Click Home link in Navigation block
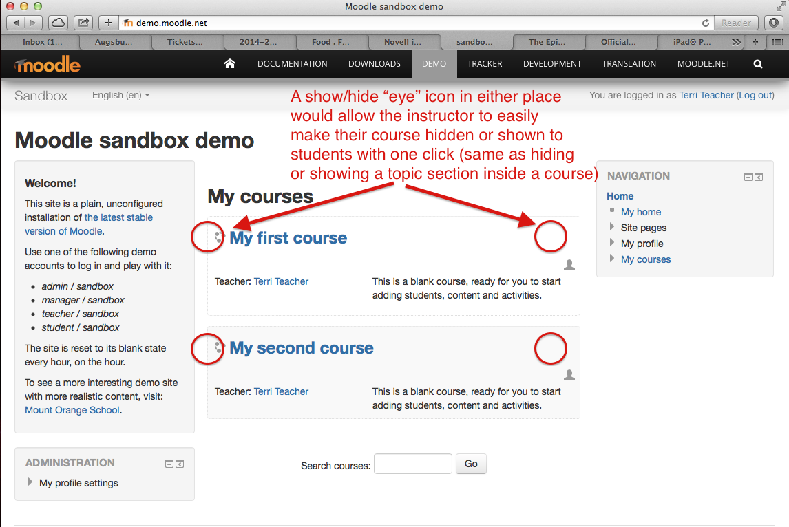The image size is (789, 527). point(620,196)
